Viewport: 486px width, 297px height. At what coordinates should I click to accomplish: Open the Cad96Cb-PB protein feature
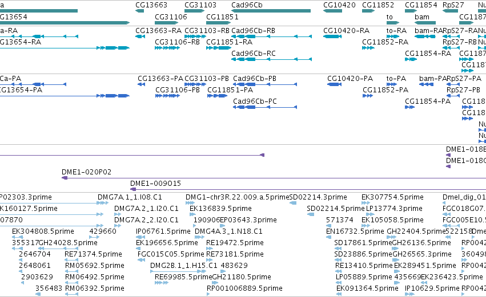(265, 84)
